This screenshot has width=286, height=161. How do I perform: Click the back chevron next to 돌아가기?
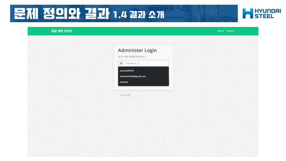[227, 31]
